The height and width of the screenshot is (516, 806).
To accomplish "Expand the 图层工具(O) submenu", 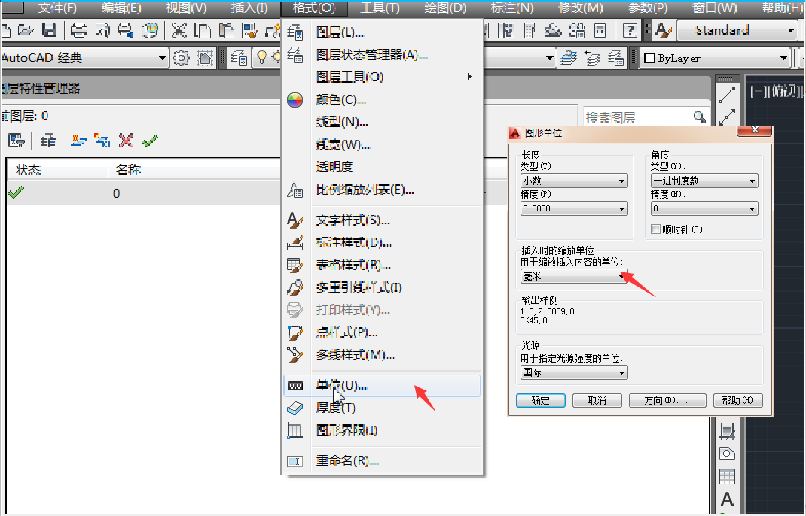I will click(x=382, y=77).
